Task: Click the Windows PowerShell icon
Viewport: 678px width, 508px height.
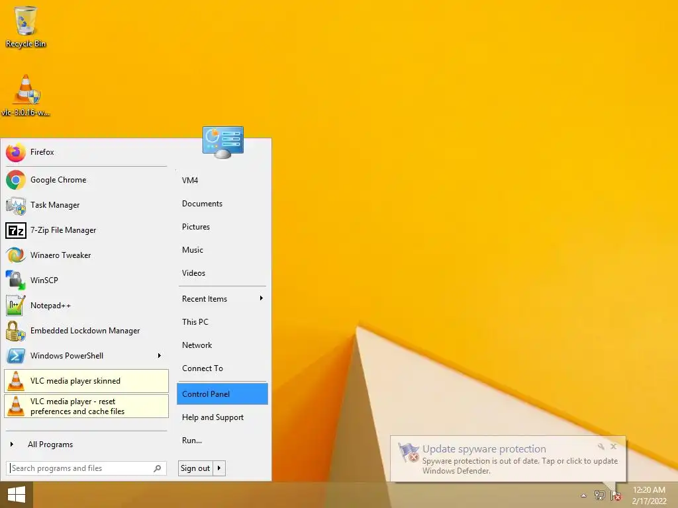Action: [x=16, y=356]
